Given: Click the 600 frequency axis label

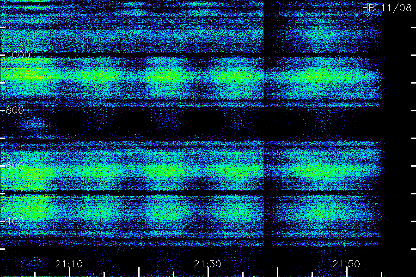Looking at the screenshot, I should click(15, 166).
